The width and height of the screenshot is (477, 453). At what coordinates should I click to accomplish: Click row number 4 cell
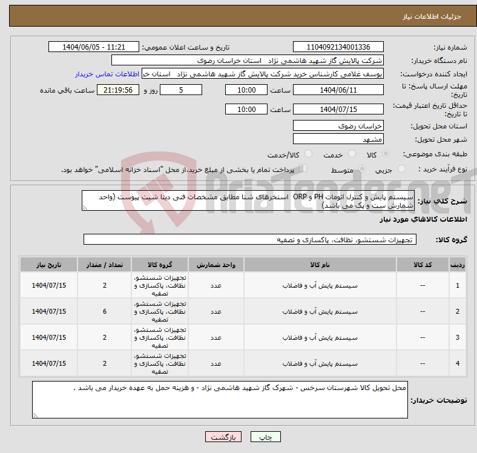tap(458, 363)
